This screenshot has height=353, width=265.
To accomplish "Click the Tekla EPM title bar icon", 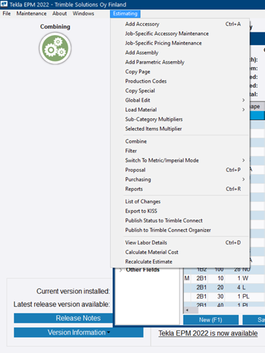I will [x=4, y=4].
